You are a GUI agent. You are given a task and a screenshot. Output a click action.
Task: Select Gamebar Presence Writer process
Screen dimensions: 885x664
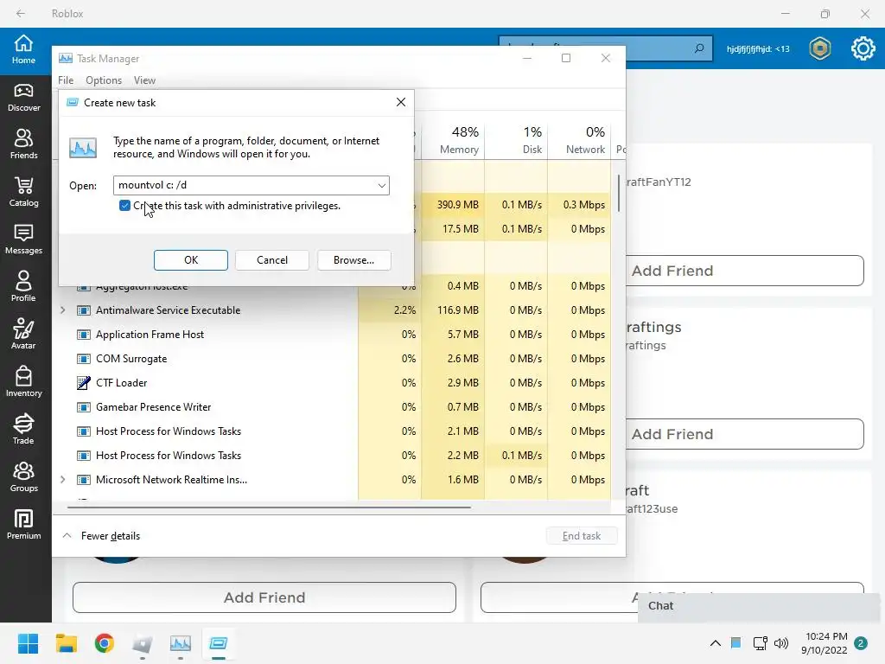(153, 407)
